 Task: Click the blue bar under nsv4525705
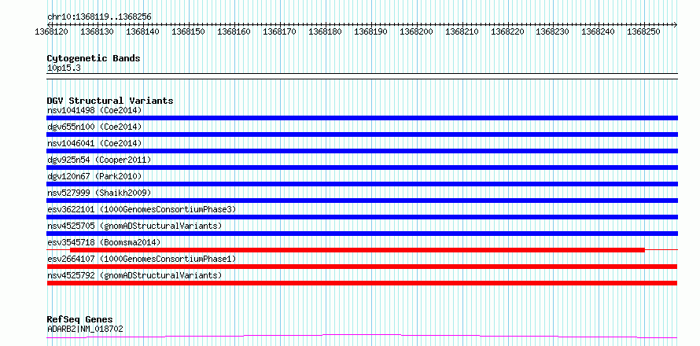(362, 234)
